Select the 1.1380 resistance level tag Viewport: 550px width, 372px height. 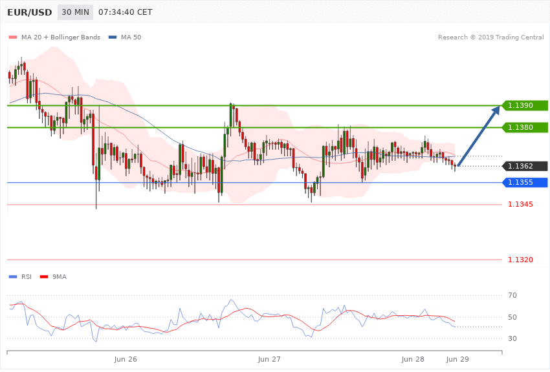tap(525, 127)
